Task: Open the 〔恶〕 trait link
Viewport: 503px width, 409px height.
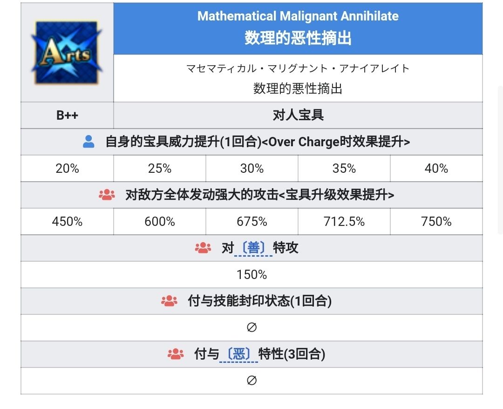Action: [239, 354]
